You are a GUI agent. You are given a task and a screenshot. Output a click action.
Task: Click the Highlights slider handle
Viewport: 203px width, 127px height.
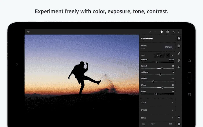(160, 75)
